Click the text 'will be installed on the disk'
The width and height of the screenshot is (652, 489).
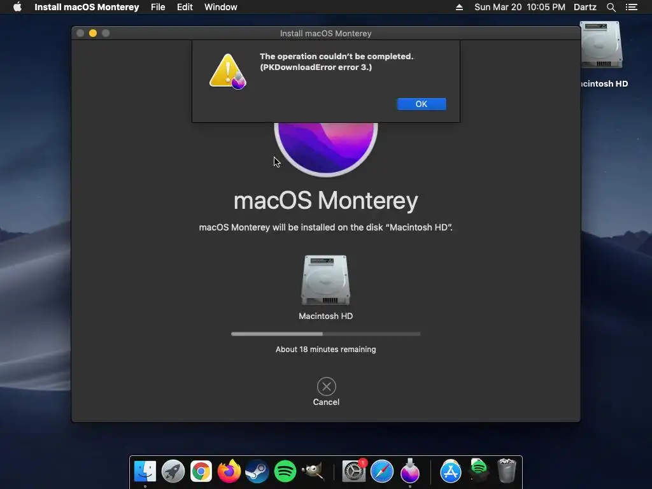pyautogui.click(x=328, y=227)
